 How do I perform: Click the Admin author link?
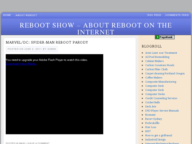coord(51,49)
